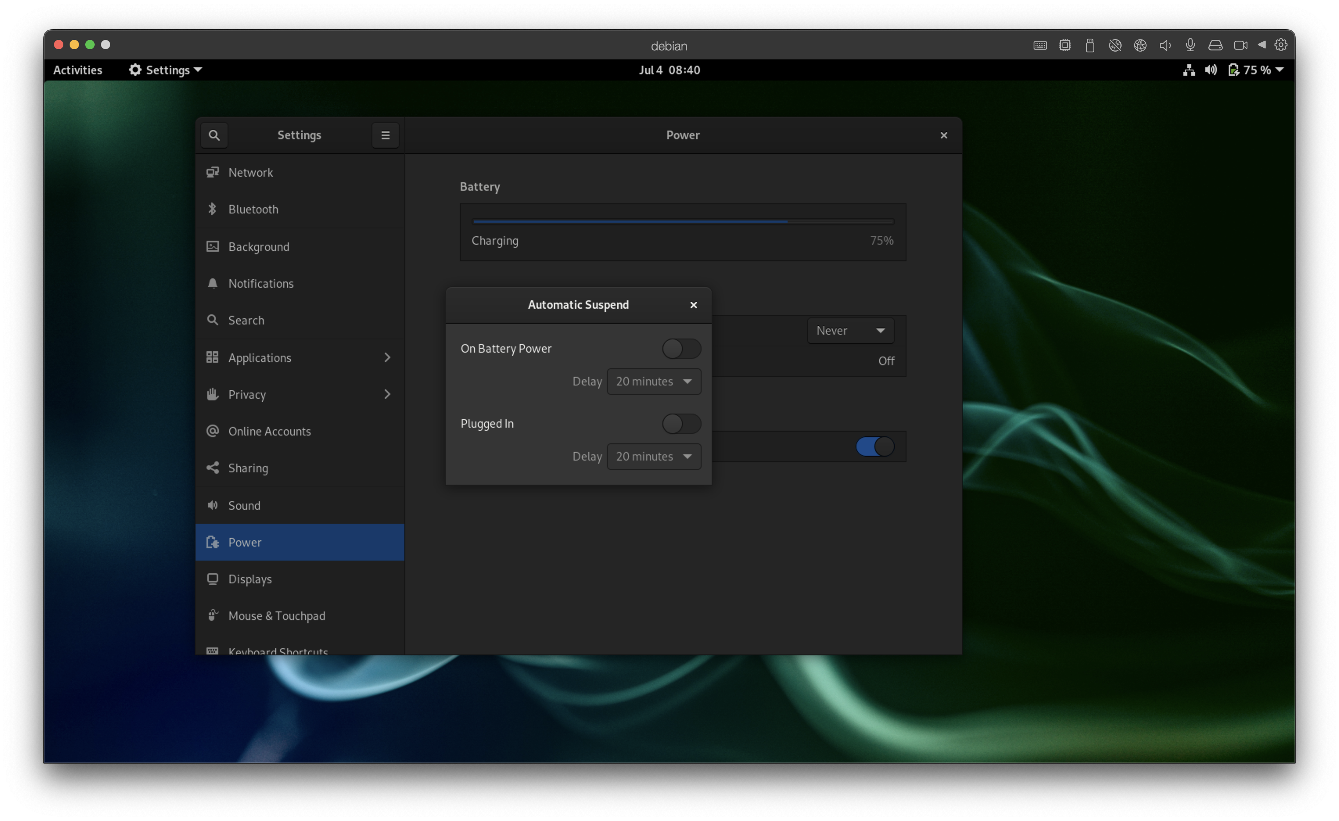The width and height of the screenshot is (1339, 821).
Task: Click the camera icon in VM toolbar
Action: pos(1240,45)
